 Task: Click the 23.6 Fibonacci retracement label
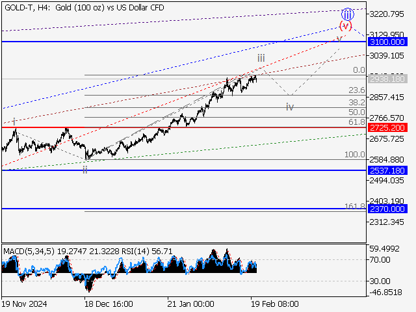pyautogui.click(x=356, y=90)
